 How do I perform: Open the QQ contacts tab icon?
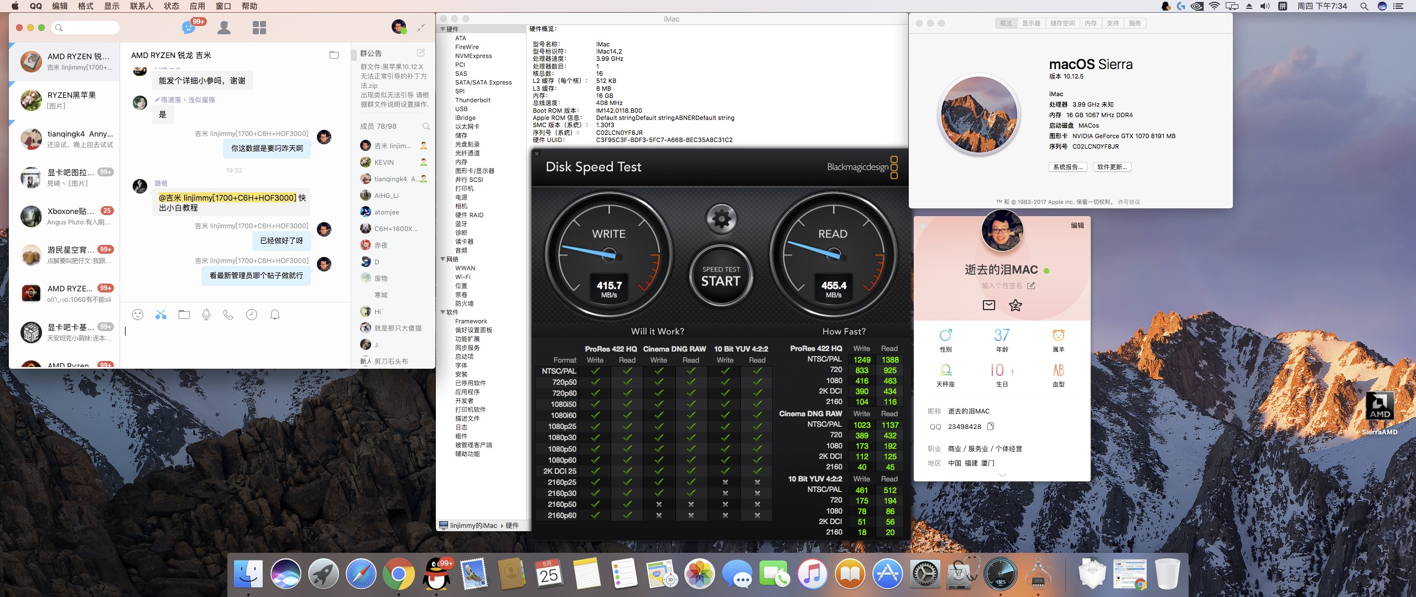pos(224,28)
